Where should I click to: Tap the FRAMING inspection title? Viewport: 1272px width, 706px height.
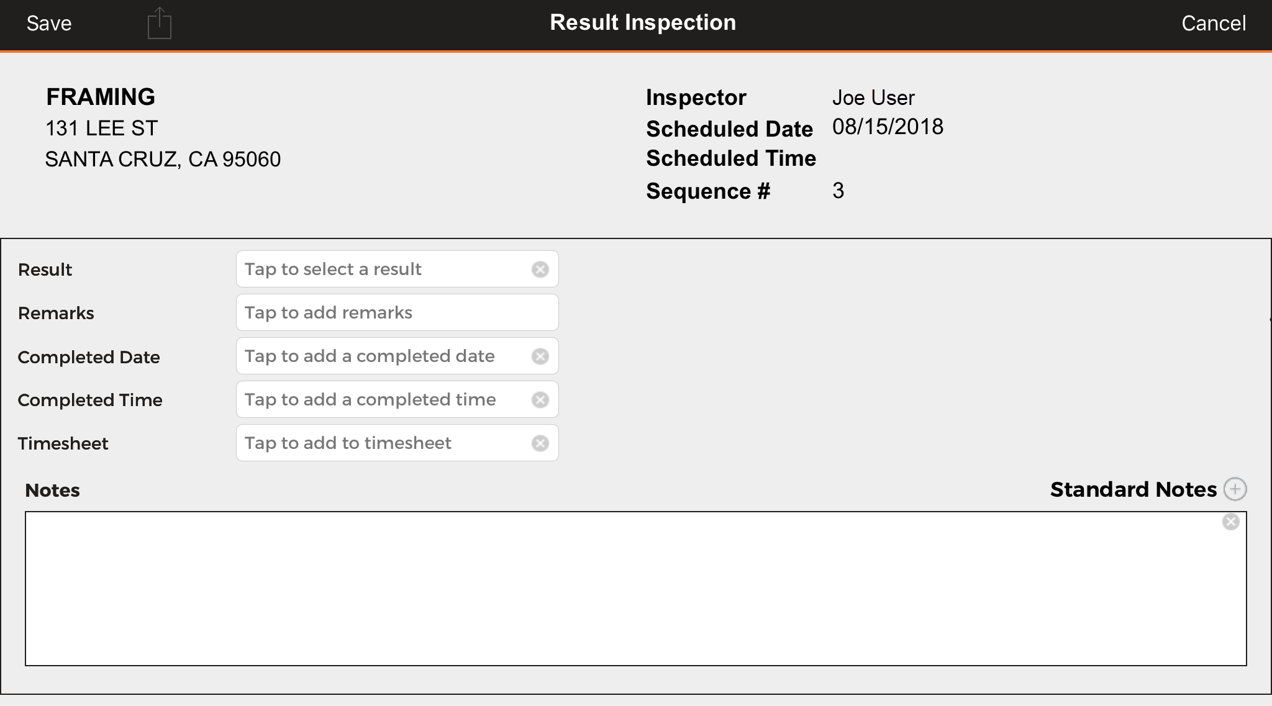[x=101, y=97]
